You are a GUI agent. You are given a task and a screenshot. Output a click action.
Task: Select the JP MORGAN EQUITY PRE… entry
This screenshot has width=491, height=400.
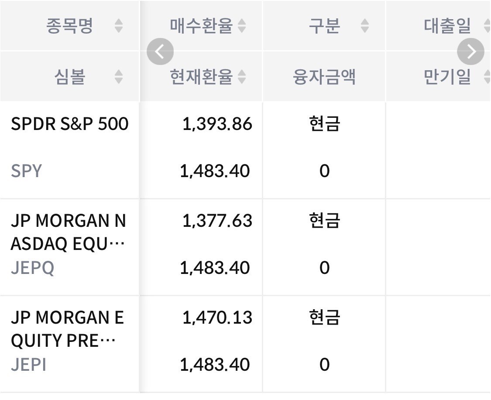click(x=67, y=329)
